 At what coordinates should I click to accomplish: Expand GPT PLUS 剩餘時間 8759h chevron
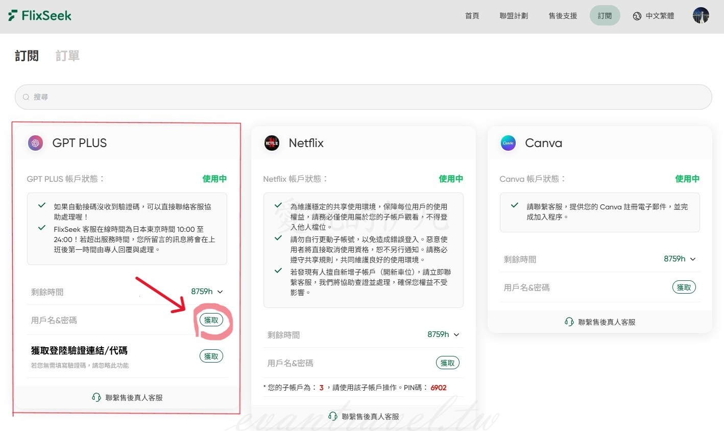(220, 292)
